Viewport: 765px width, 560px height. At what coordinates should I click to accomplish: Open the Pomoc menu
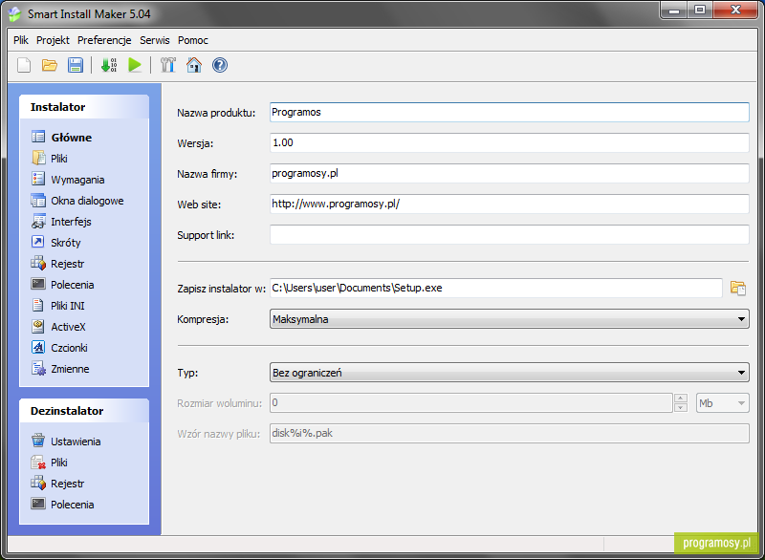pyautogui.click(x=193, y=40)
